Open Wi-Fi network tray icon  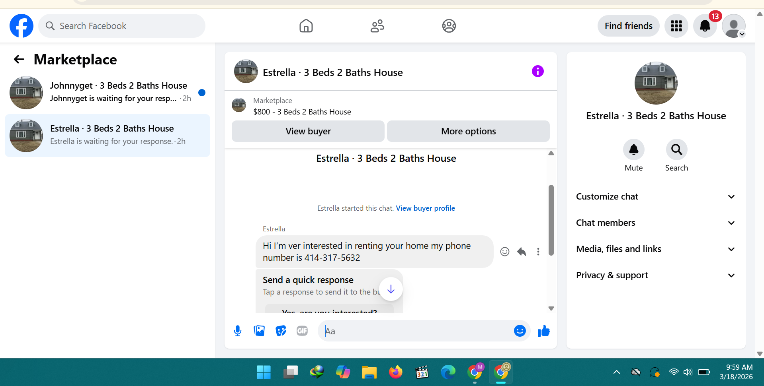(674, 372)
